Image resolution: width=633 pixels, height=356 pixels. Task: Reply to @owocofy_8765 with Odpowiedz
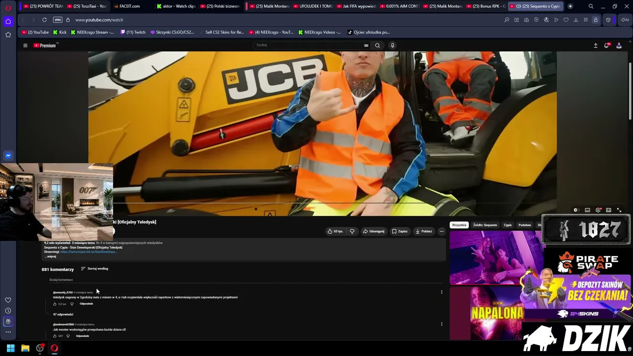tap(86, 304)
